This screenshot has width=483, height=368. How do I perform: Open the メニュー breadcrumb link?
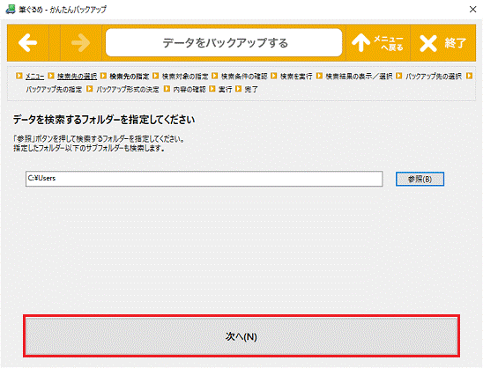[34, 77]
